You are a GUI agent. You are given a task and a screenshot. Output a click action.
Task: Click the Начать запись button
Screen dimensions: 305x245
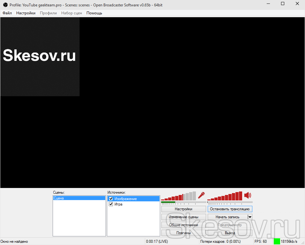(x=227, y=217)
